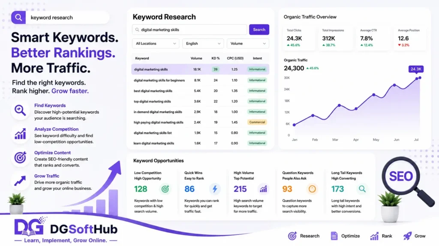Open the 93 question keywords

click(x=287, y=189)
